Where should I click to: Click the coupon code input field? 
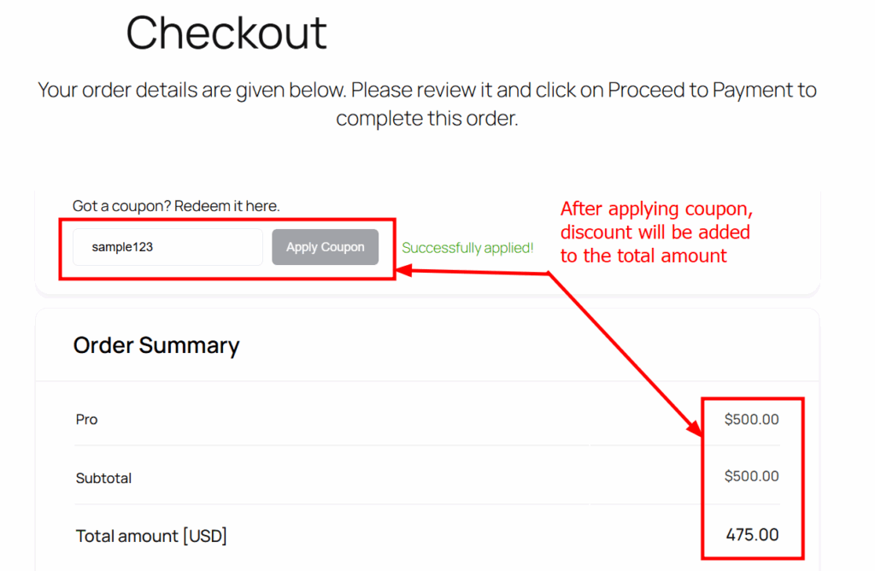[x=167, y=247]
